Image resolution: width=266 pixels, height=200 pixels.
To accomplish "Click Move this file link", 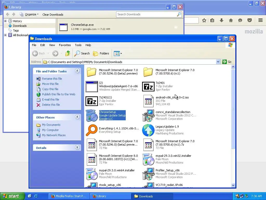I will tap(50, 84).
